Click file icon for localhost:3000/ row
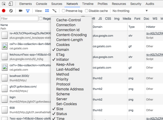Image resolution: width=163 pixels, height=120 pixels. pyautogui.click(x=5, y=78)
